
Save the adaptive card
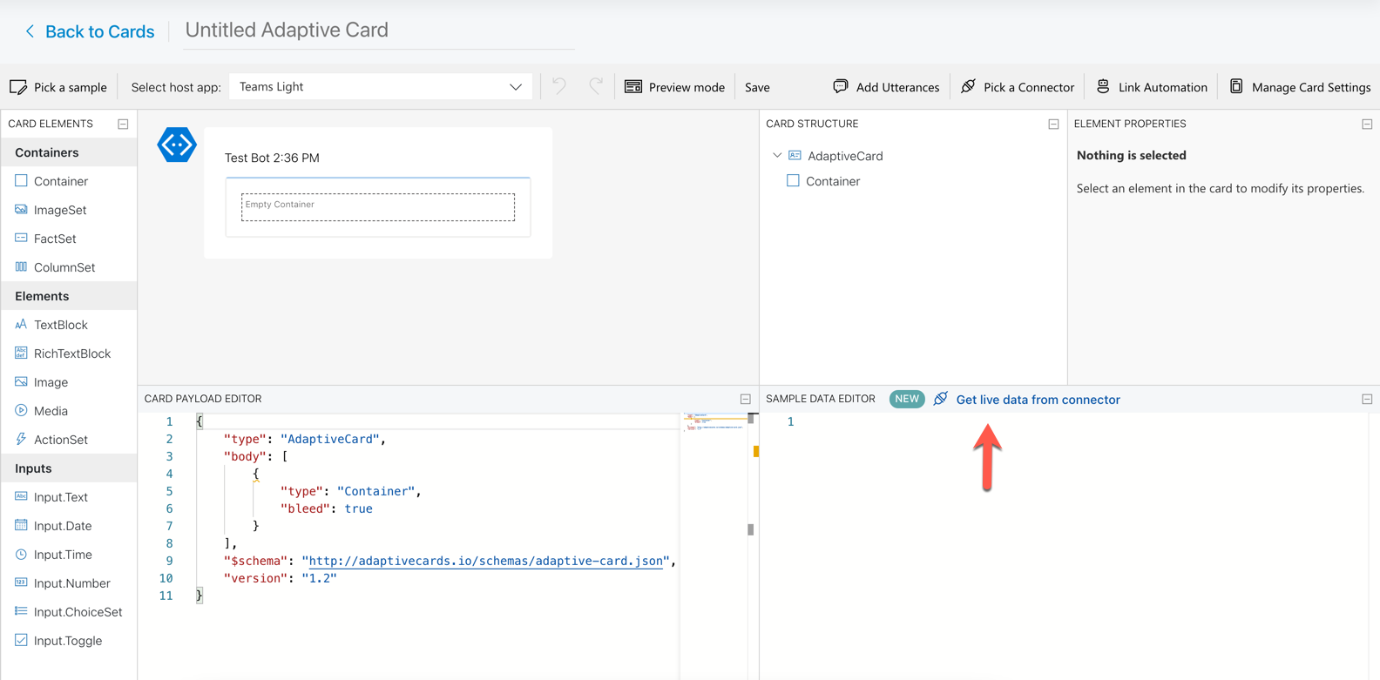pos(757,87)
